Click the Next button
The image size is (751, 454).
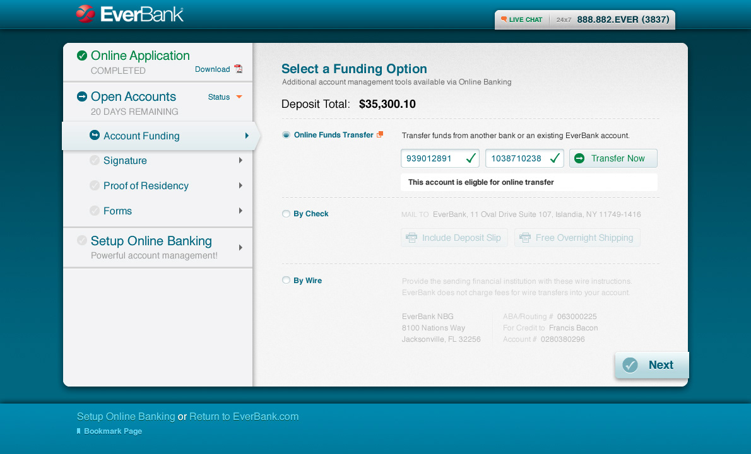pos(652,365)
